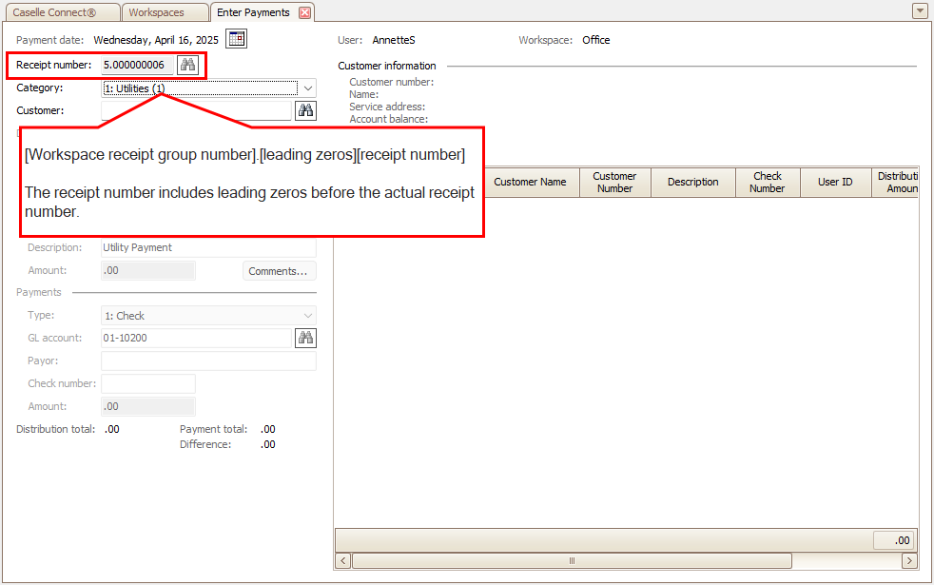
Task: Expand the Category dropdown
Action: pyautogui.click(x=307, y=88)
